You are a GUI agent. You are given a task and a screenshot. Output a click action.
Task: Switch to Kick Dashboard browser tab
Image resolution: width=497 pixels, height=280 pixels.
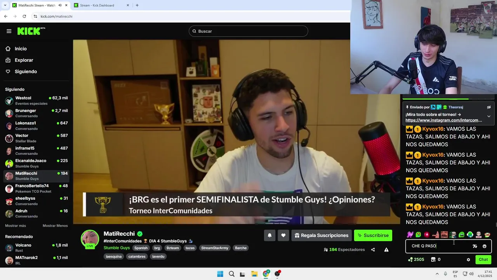tap(102, 5)
